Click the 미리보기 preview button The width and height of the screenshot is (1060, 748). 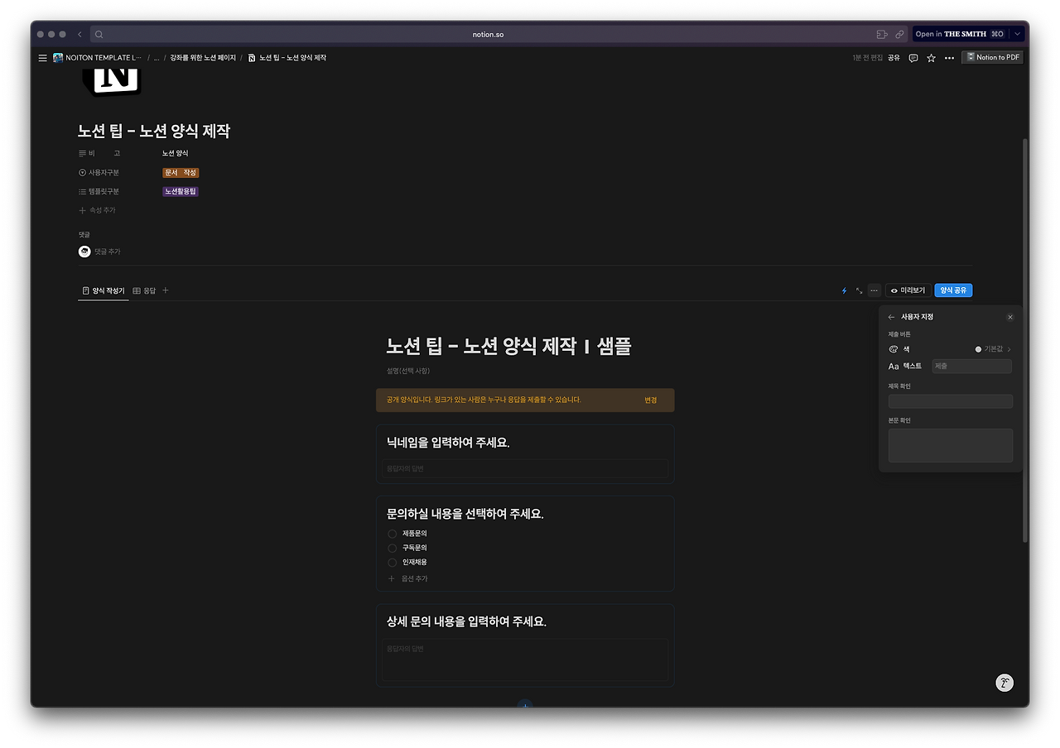click(x=907, y=290)
